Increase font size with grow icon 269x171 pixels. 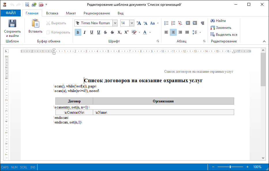tap(139, 23)
